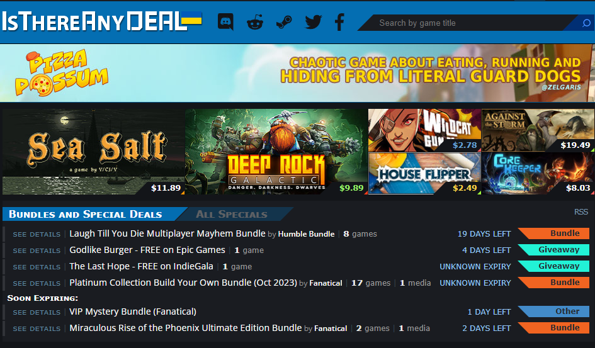
Task: Click the Pizza Possum banner ad
Action: (297, 73)
